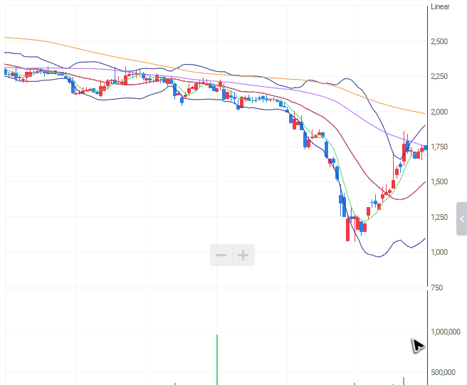This screenshot has width=467, height=385.
Task: Select the 1,250 price axis label
Action: pos(439,217)
